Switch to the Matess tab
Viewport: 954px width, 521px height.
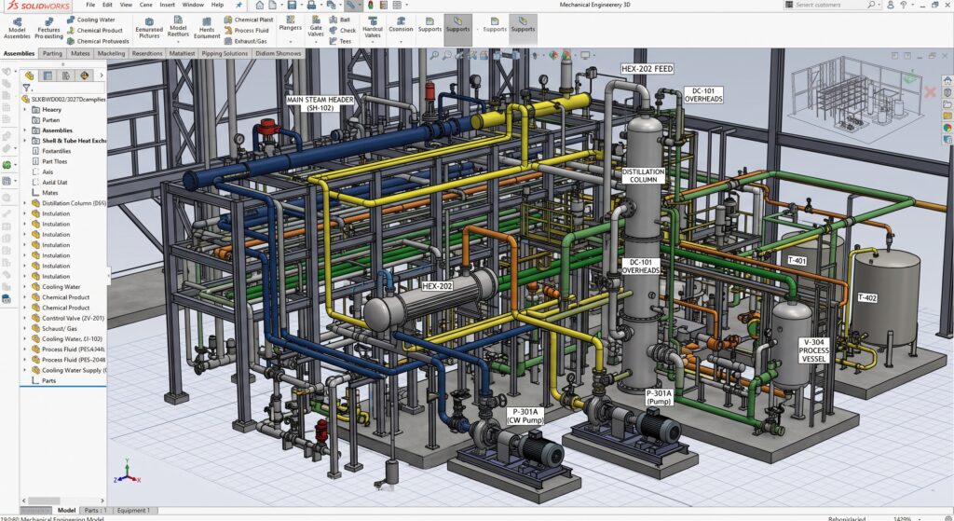pyautogui.click(x=80, y=53)
